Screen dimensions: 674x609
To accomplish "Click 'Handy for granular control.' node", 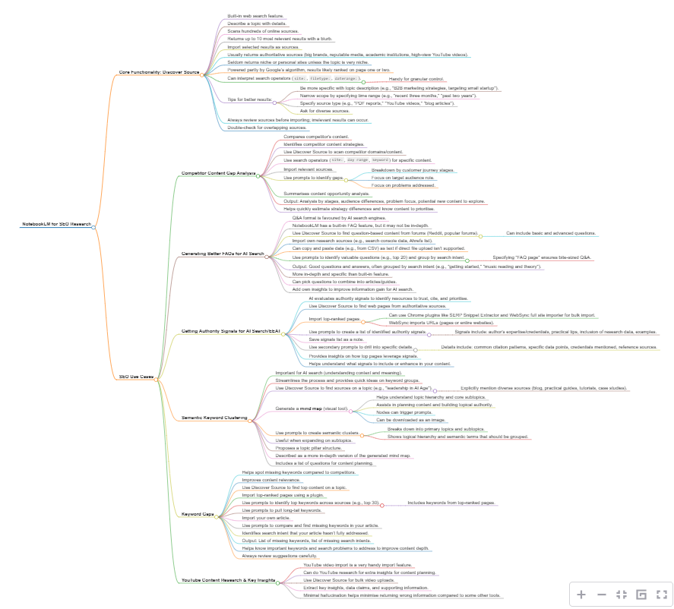I will (x=416, y=79).
